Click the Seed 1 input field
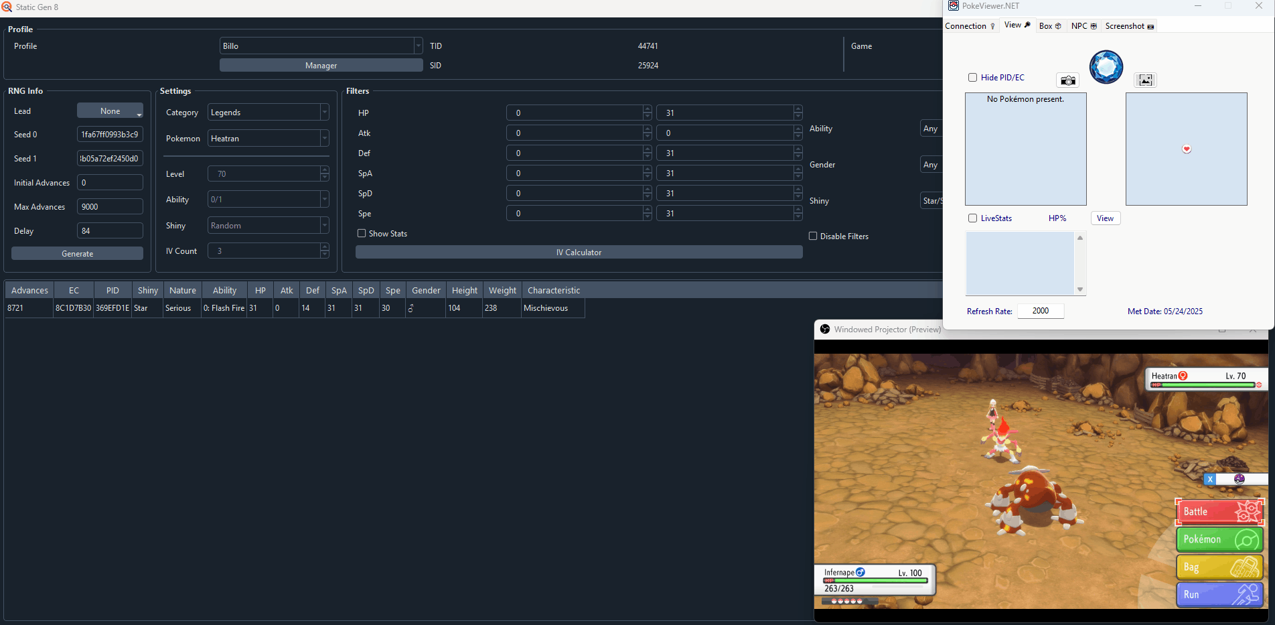The image size is (1275, 625). click(x=110, y=159)
